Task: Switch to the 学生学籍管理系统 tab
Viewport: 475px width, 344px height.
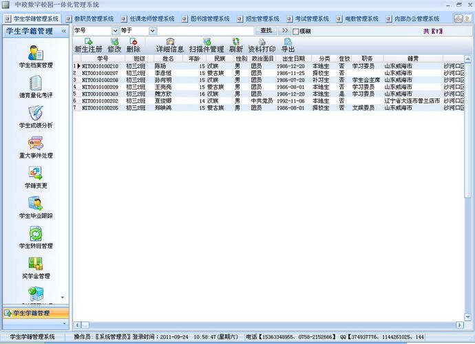Action: click(32, 19)
